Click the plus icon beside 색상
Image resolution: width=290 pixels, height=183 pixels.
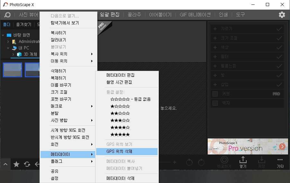(x=215, y=47)
